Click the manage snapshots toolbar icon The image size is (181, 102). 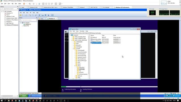click(39, 4)
